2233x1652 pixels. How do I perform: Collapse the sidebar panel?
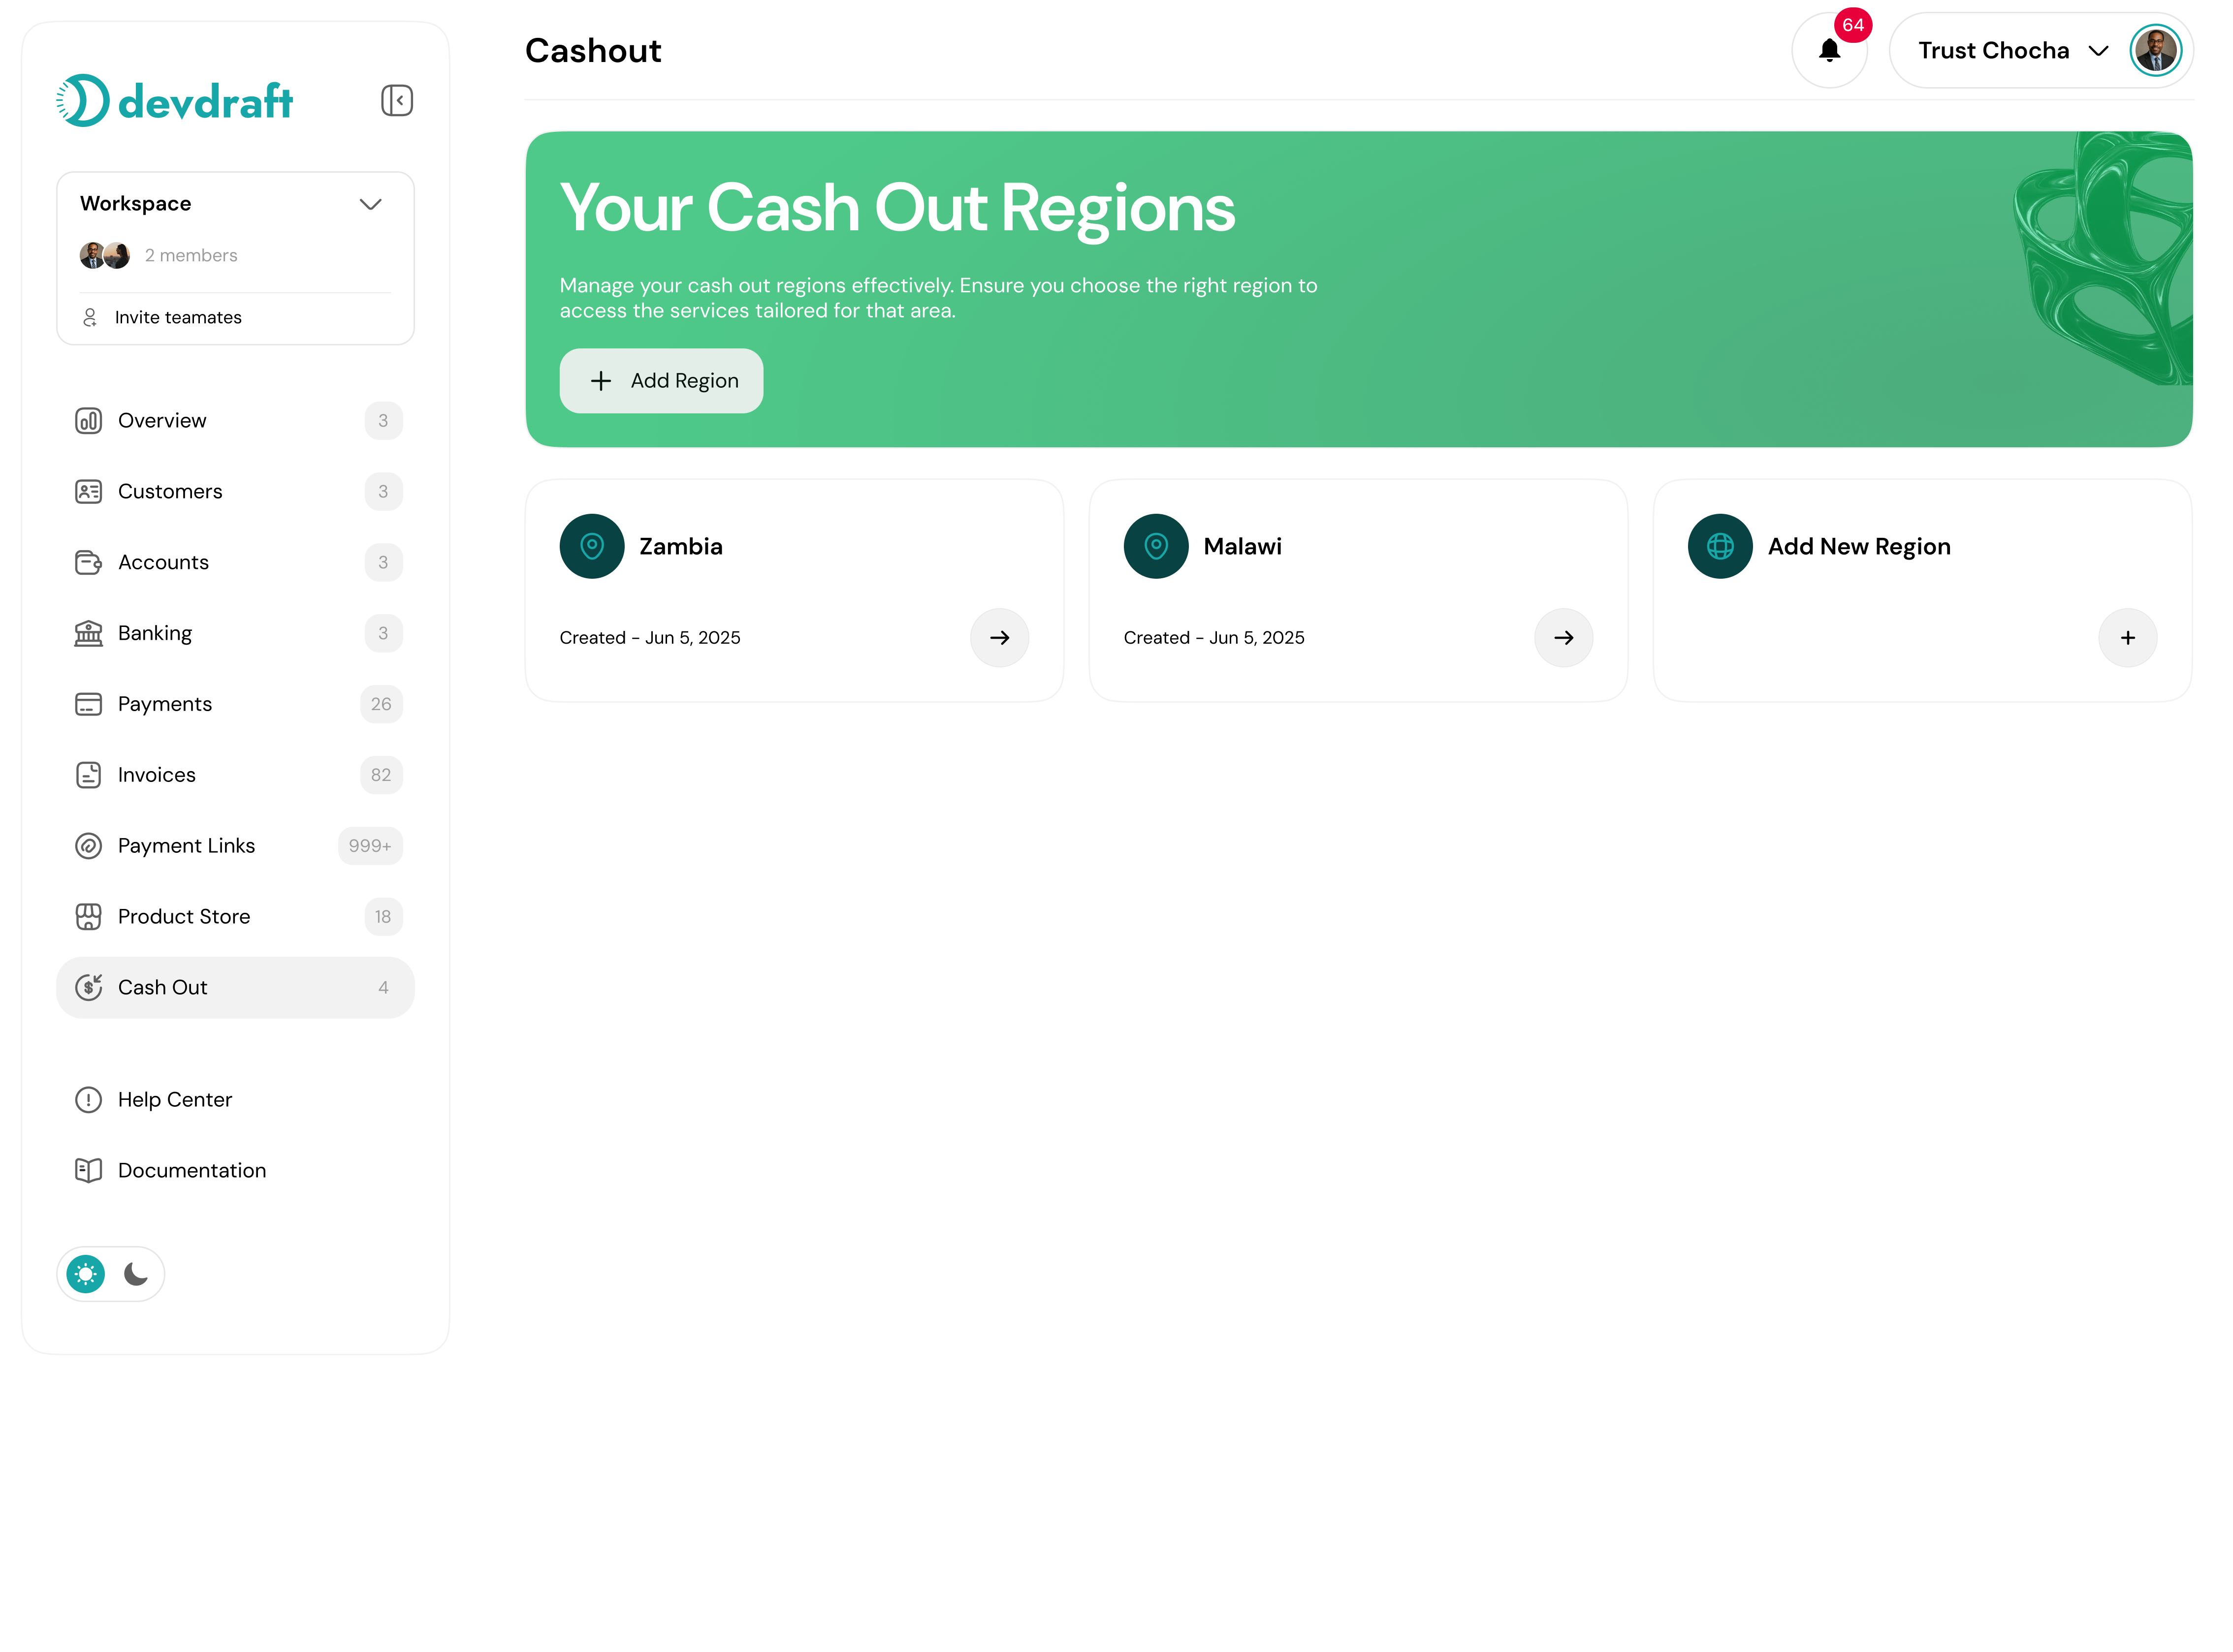pos(396,100)
